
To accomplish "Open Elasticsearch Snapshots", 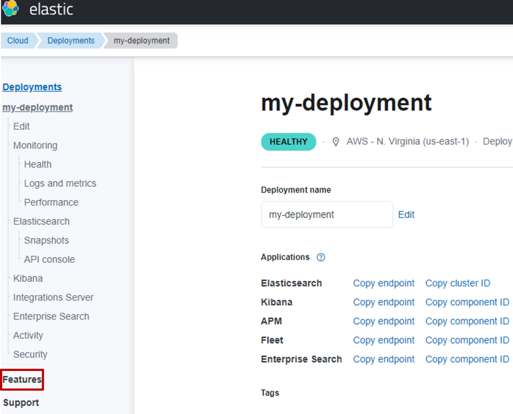I will (x=46, y=241).
